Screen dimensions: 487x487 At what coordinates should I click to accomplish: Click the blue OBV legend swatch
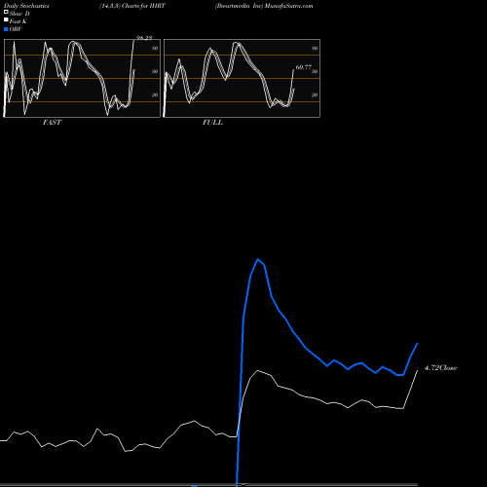click(6, 29)
